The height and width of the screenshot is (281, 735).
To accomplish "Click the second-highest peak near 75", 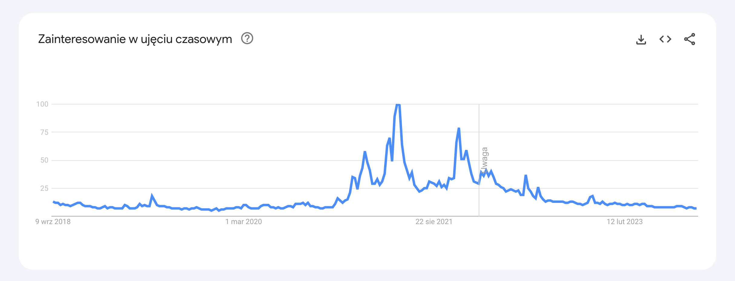I will point(459,128).
